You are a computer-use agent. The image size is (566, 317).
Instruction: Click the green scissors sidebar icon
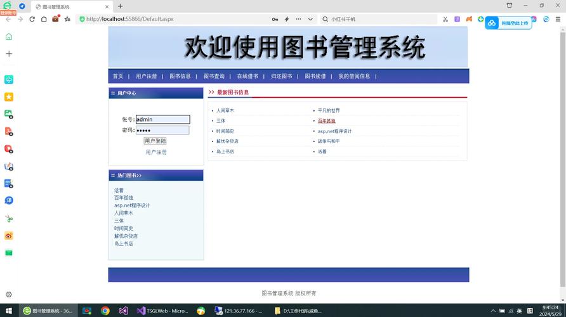[x=9, y=219]
